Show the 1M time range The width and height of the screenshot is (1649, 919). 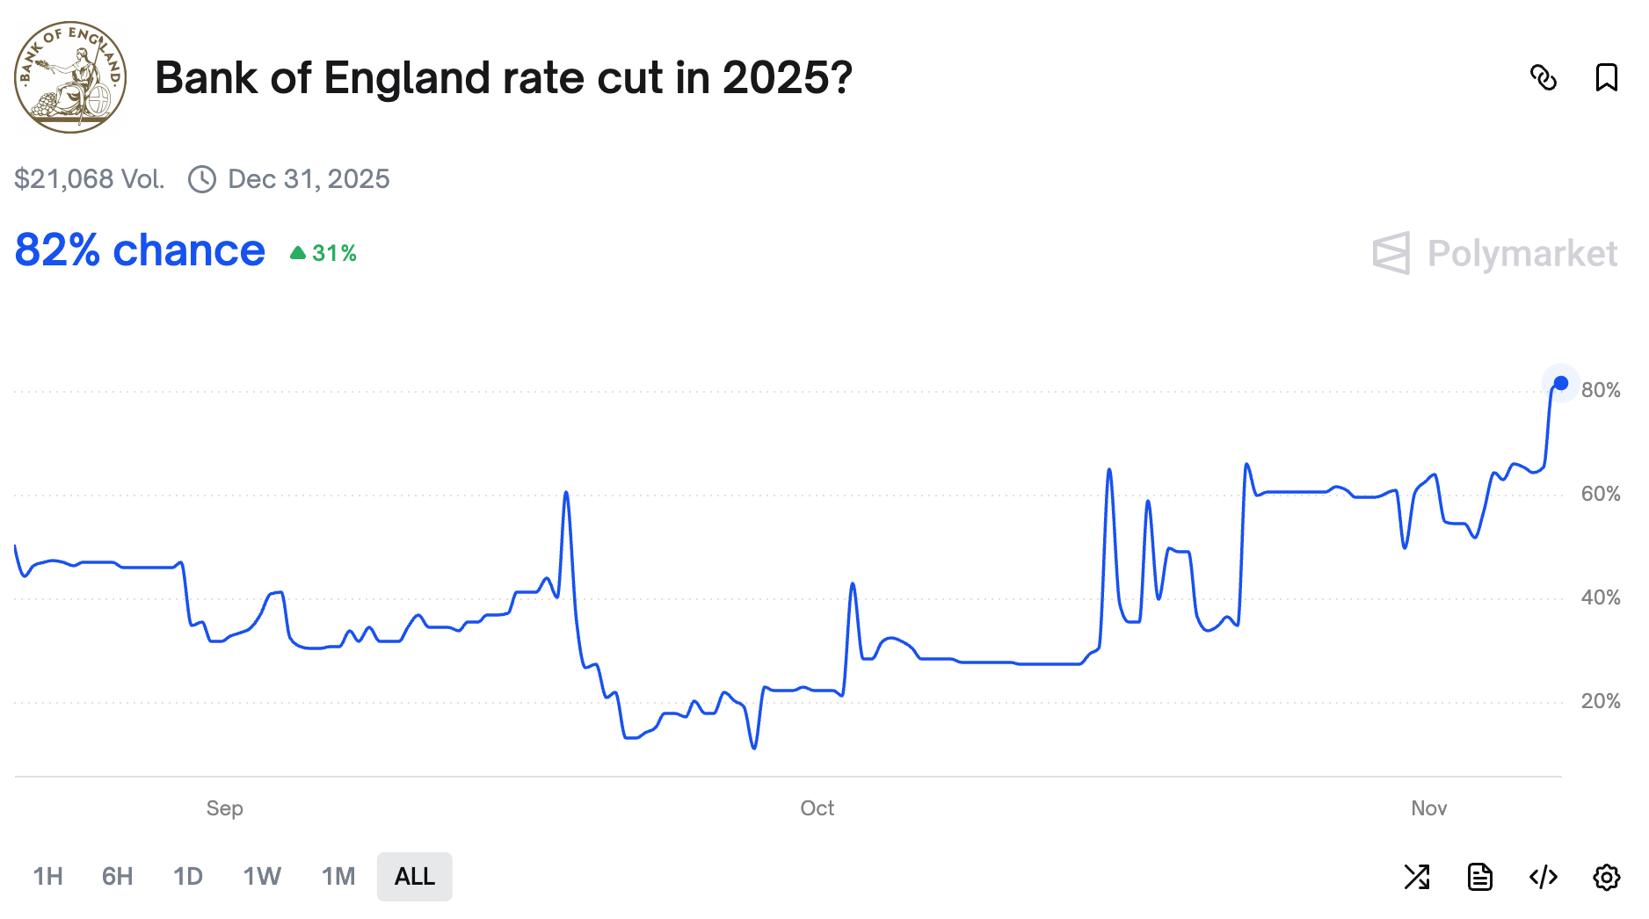click(338, 876)
